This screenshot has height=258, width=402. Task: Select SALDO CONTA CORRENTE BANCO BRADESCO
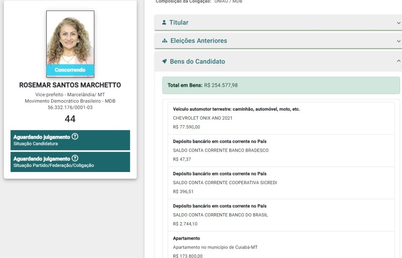pyautogui.click(x=221, y=150)
